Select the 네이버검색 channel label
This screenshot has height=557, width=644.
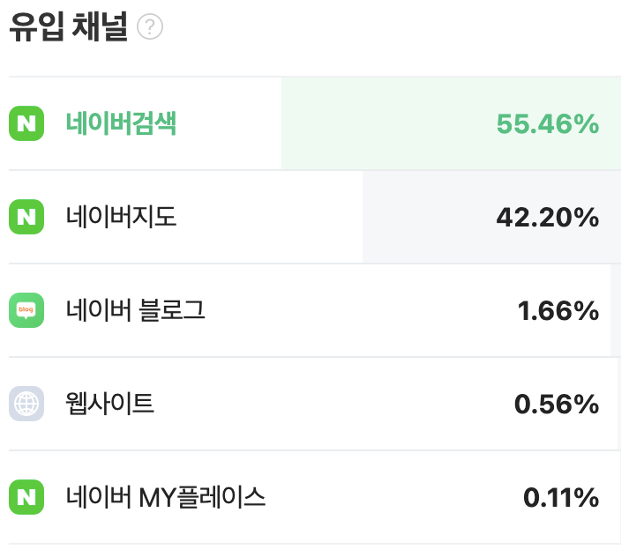click(x=121, y=123)
